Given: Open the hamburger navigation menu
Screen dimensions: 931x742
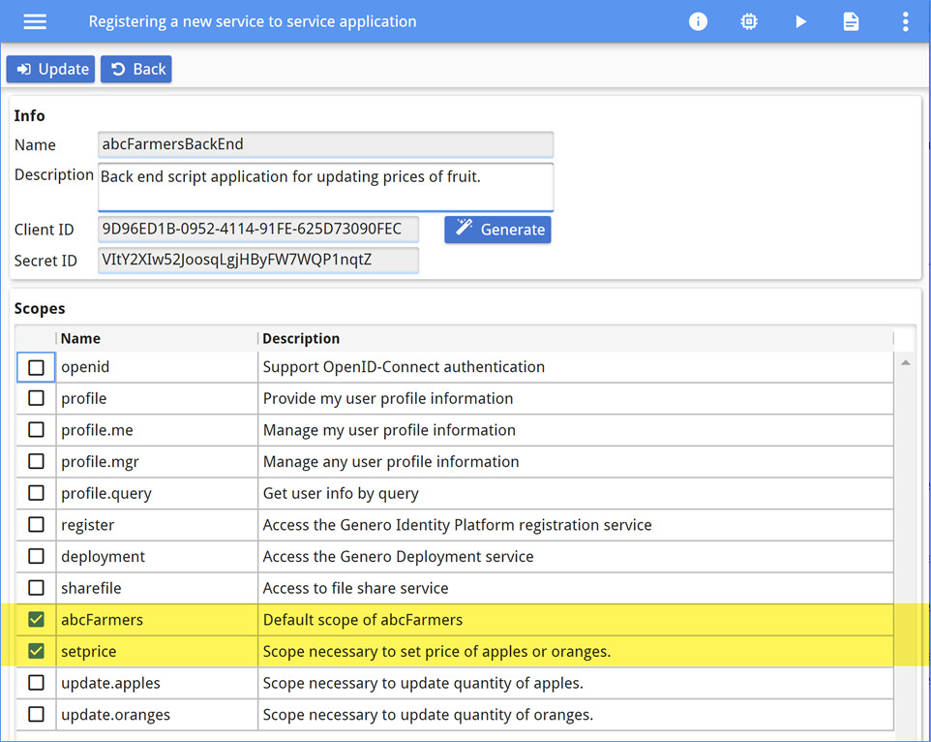Looking at the screenshot, I should point(35,21).
